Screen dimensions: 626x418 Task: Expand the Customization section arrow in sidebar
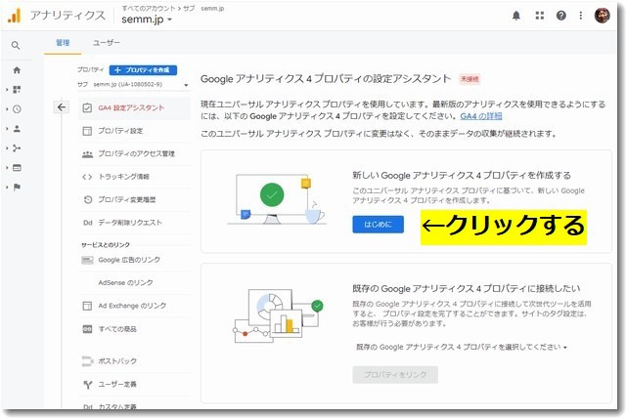(x=7, y=90)
